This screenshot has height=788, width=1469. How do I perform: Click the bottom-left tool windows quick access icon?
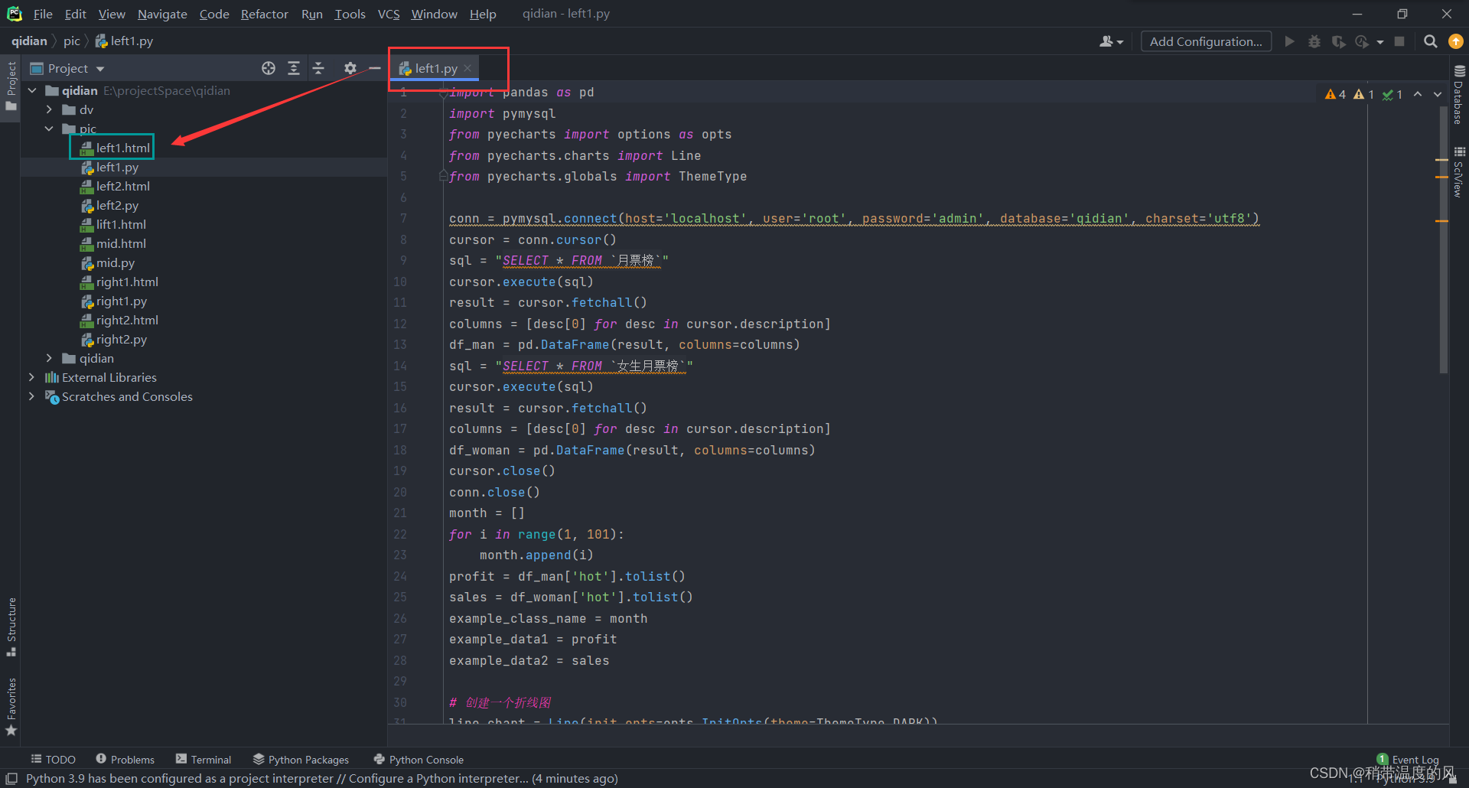pos(11,779)
